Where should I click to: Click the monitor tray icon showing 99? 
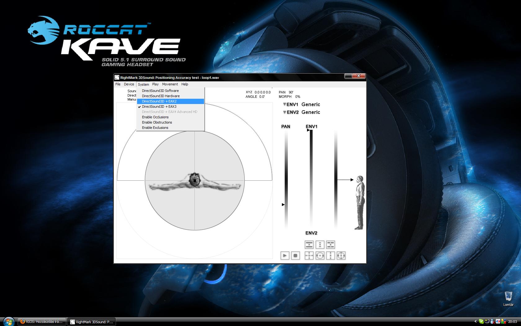pos(487,322)
